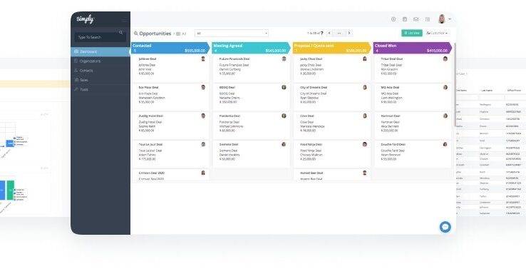Focus the Type To Search field
Viewport: 526px width, 269px height.
tap(100, 37)
